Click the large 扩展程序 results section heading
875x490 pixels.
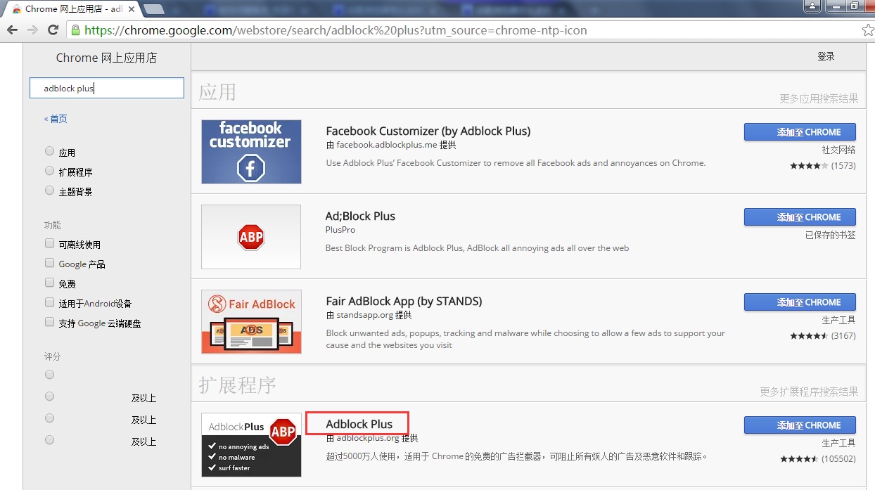[x=237, y=385]
